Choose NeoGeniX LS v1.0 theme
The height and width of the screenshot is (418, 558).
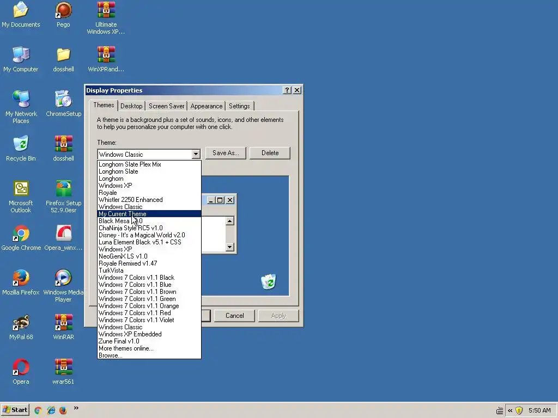(149, 256)
